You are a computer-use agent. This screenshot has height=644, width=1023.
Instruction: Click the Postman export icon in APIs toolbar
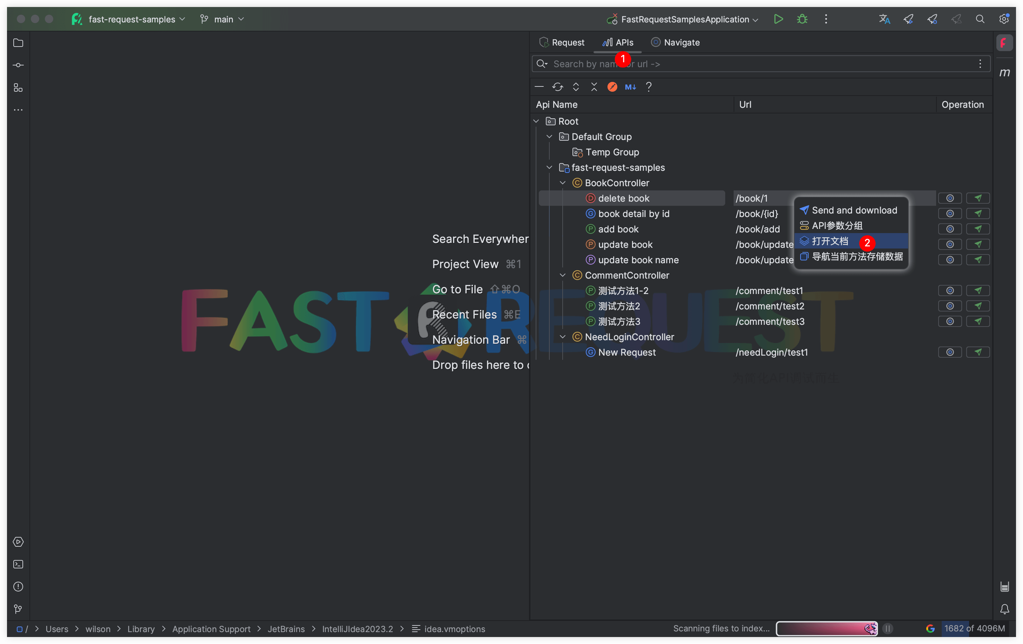pos(612,86)
